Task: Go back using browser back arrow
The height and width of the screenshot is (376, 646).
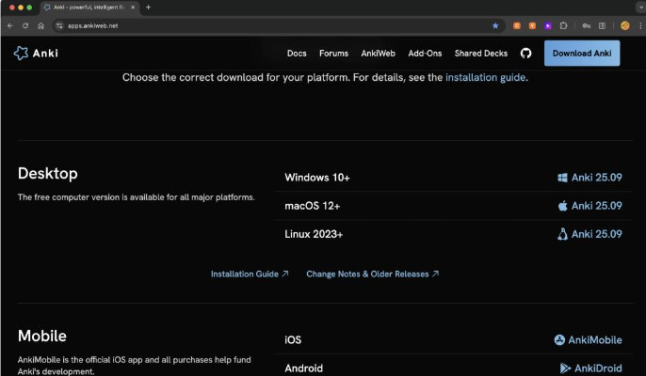Action: coord(9,25)
